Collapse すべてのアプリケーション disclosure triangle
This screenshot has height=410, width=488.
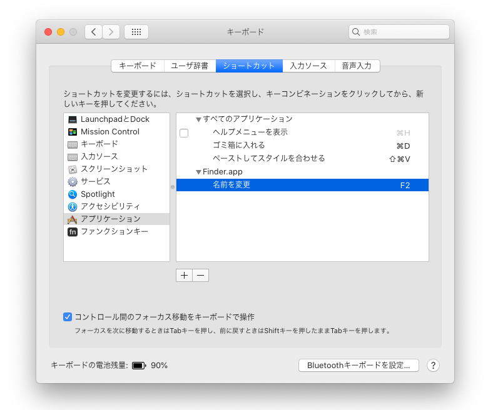[x=198, y=119]
